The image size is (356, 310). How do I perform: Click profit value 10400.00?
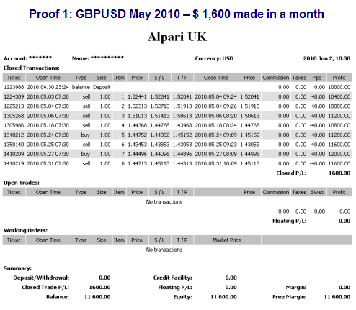(x=339, y=97)
